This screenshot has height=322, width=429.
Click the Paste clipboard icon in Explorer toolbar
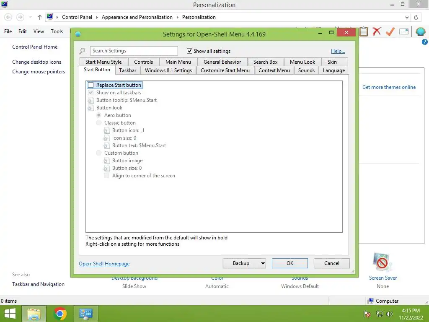pyautogui.click(x=363, y=31)
